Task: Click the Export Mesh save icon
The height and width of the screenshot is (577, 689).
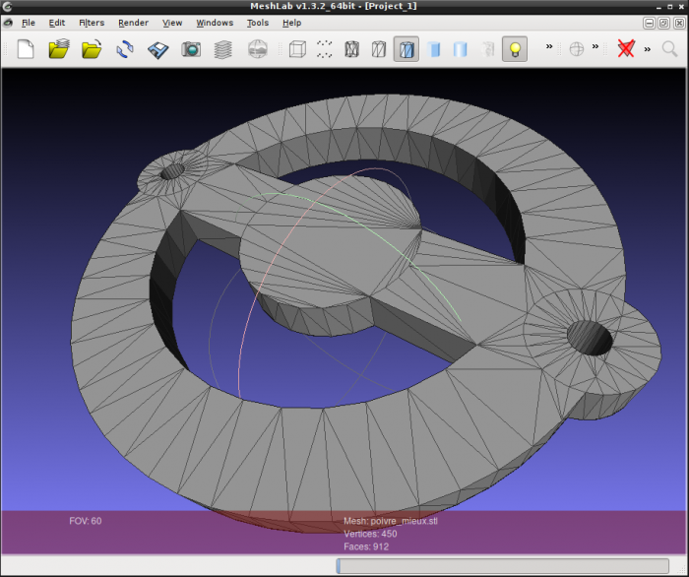Action: [158, 48]
